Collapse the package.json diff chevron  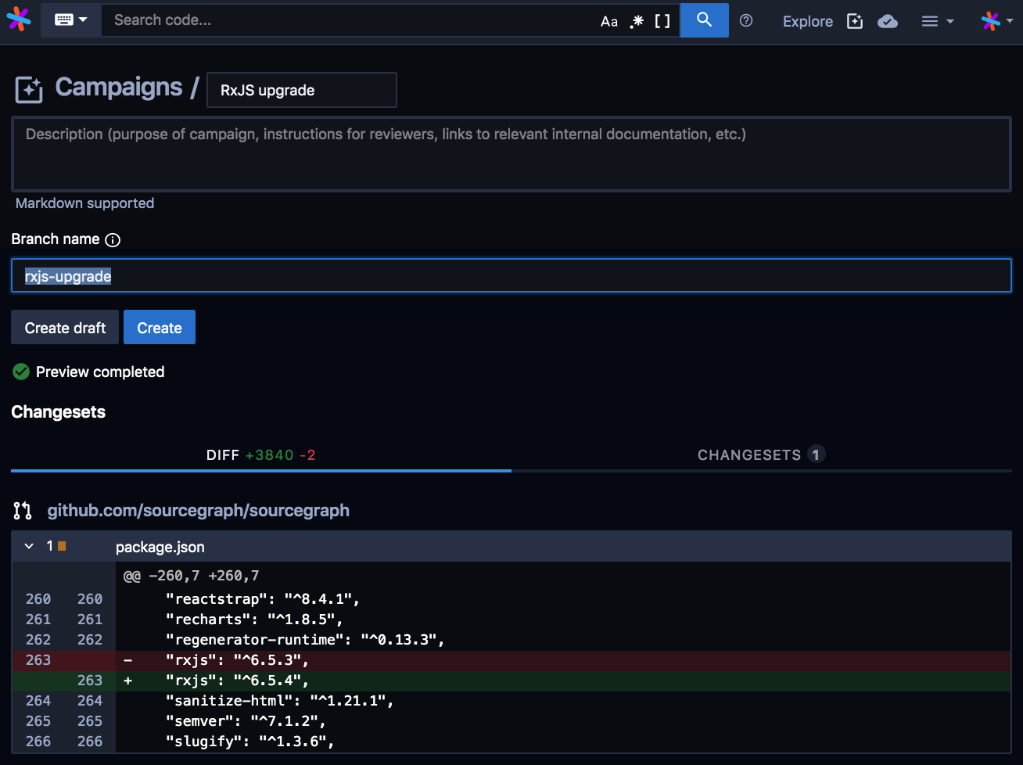coord(29,546)
